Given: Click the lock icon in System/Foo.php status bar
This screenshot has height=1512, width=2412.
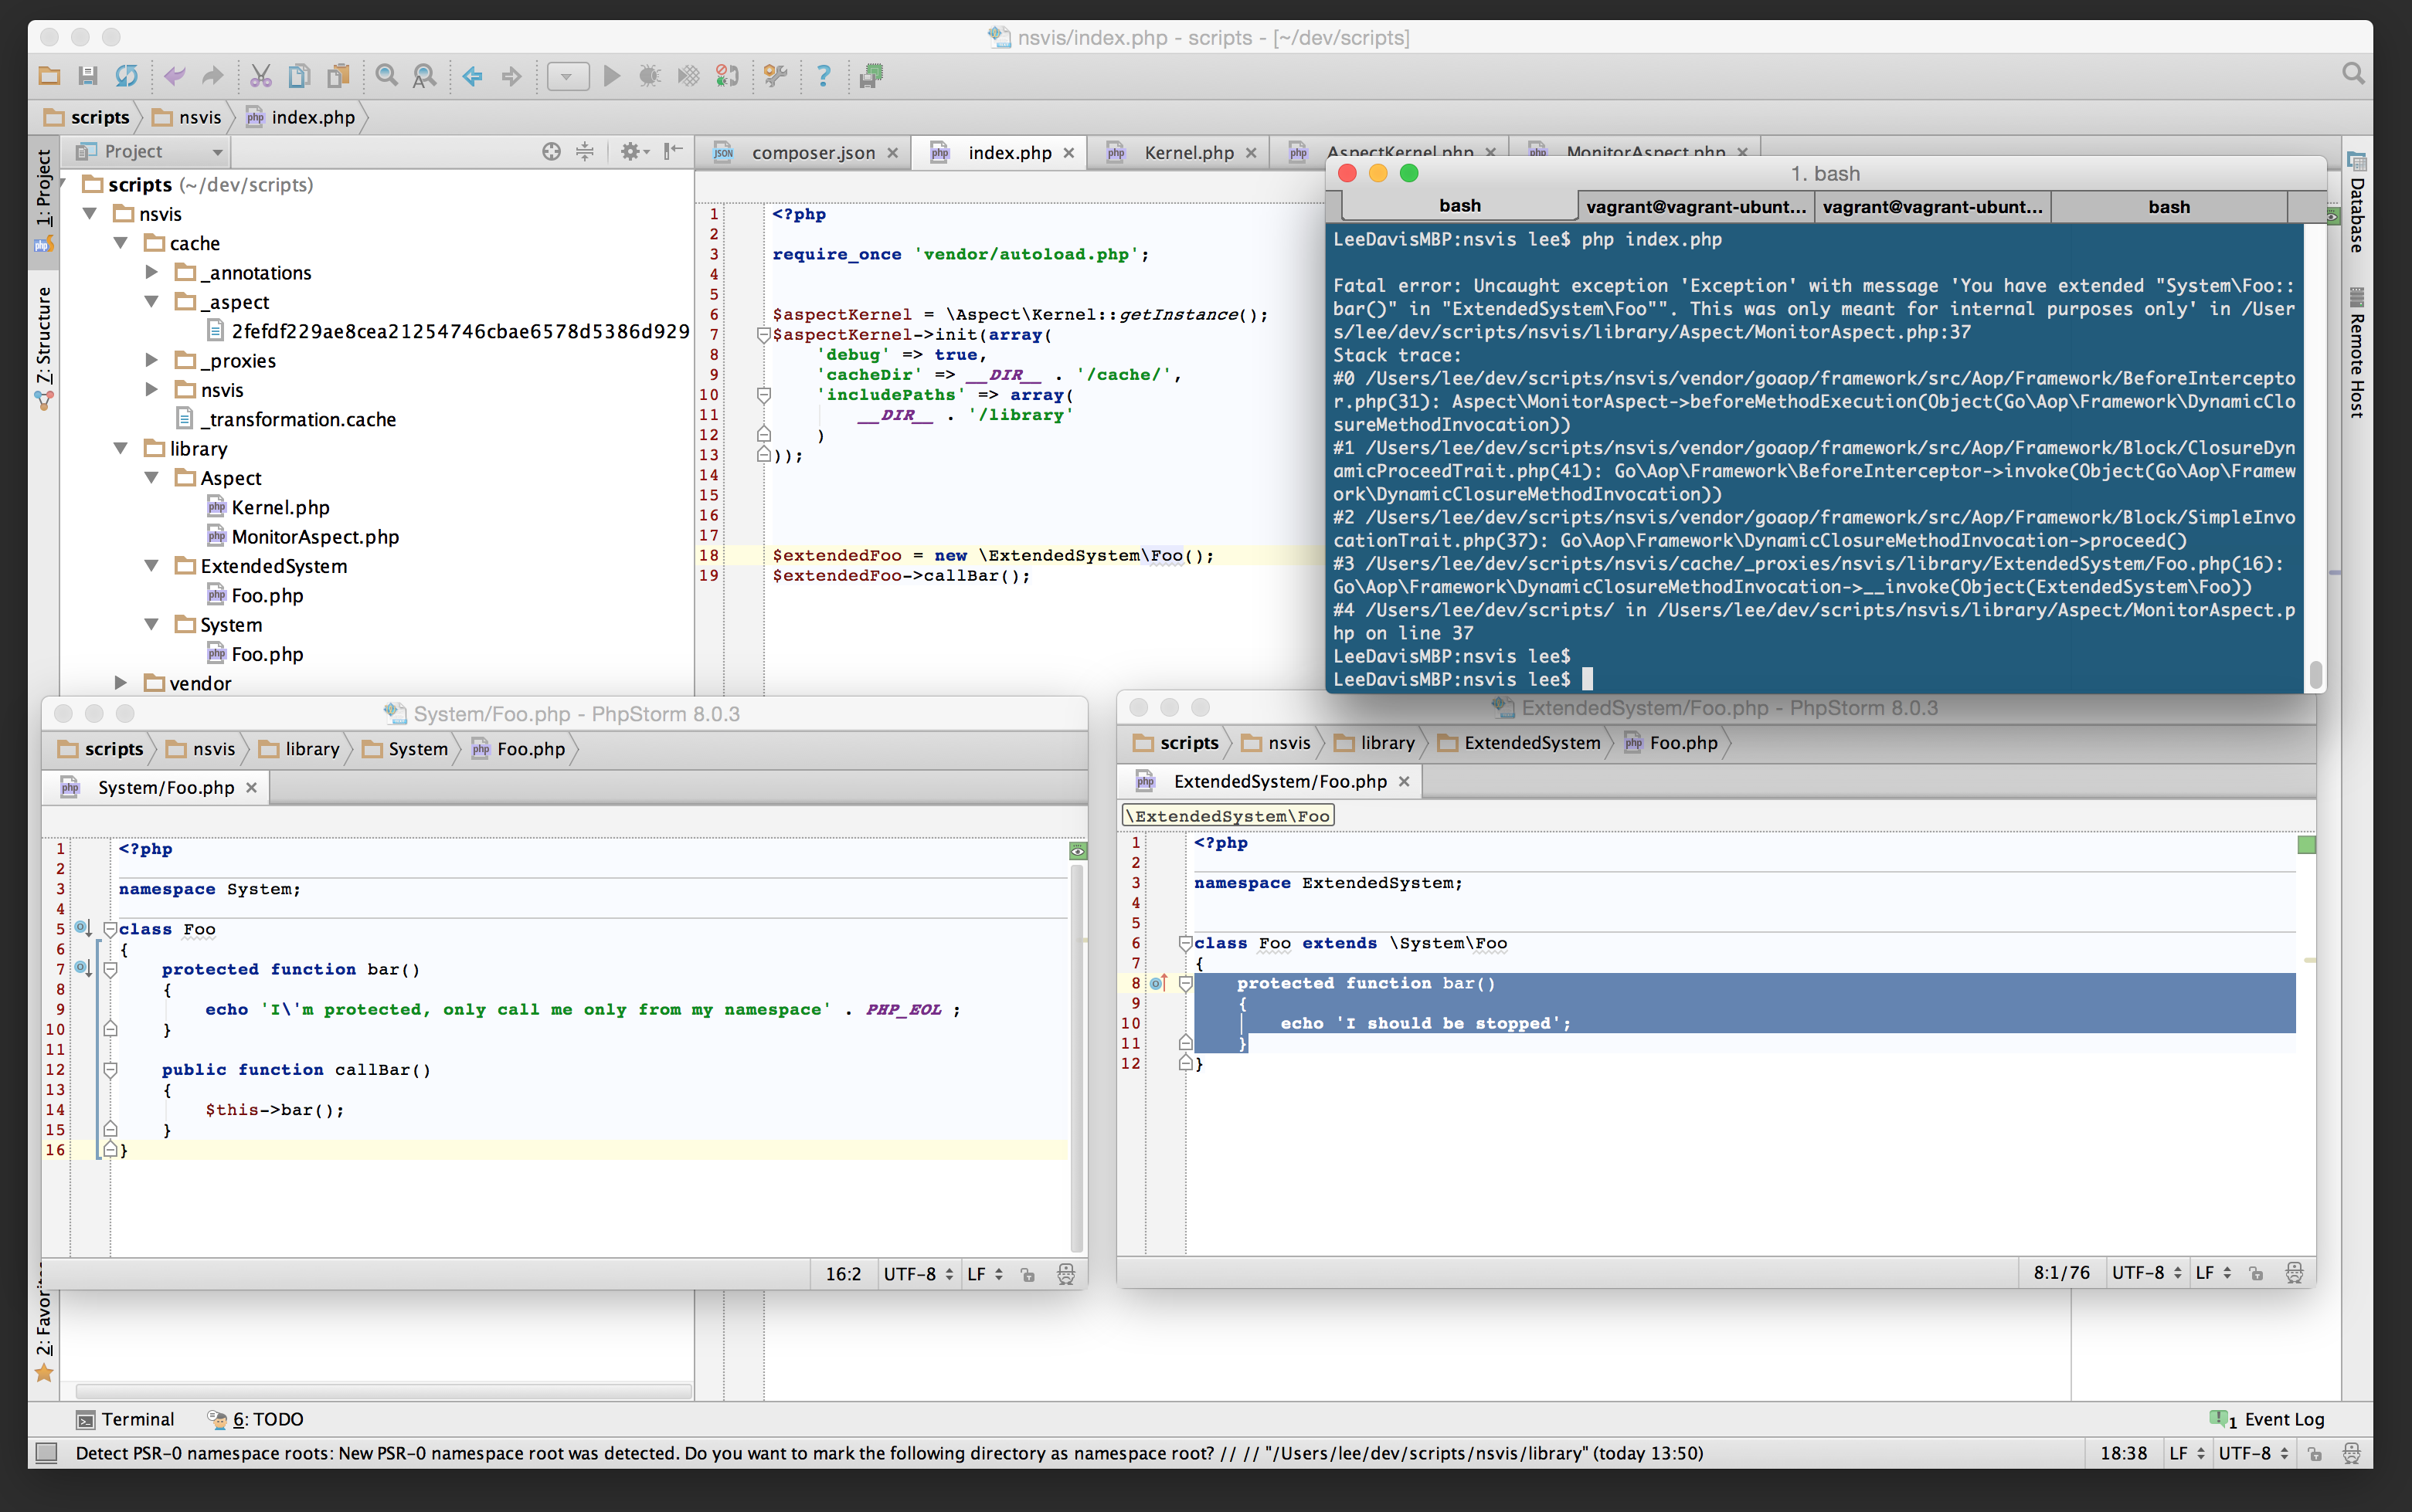Looking at the screenshot, I should [x=1028, y=1274].
